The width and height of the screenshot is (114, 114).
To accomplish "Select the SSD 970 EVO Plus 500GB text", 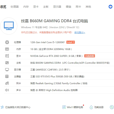I will coord(57,76).
